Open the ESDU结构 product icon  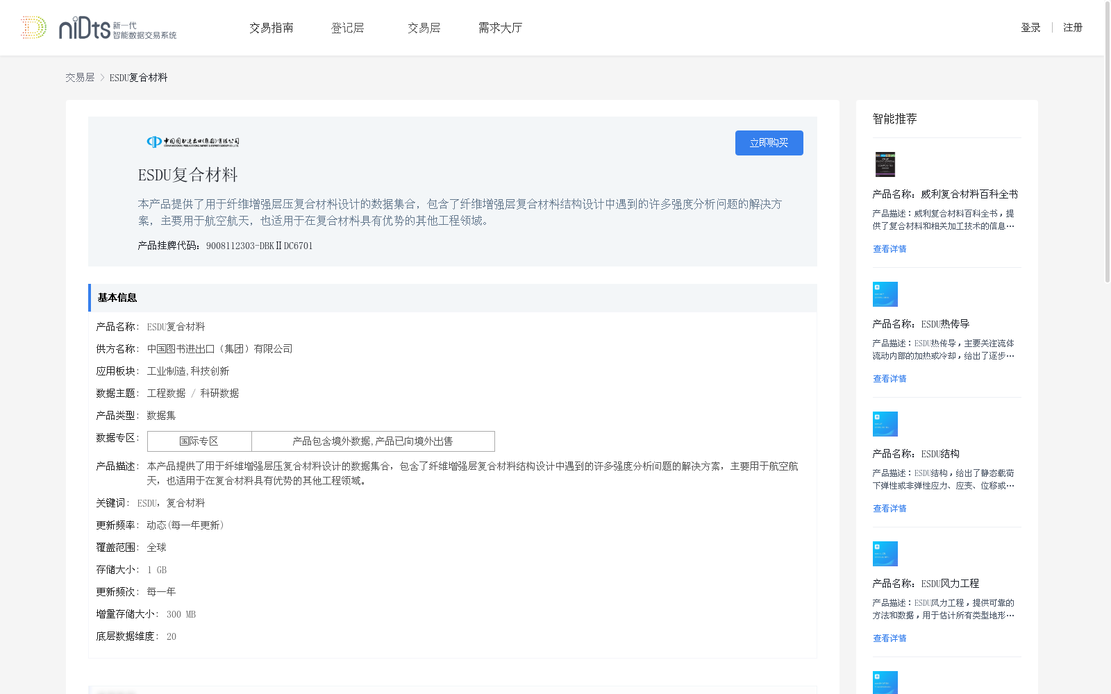885,424
